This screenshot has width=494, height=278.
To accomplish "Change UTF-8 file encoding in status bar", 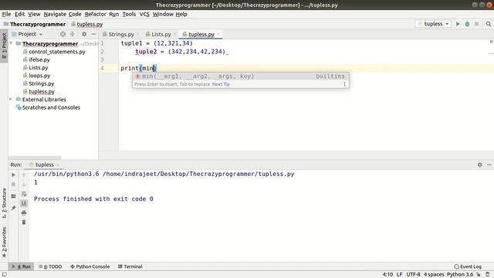I will pos(413,275).
